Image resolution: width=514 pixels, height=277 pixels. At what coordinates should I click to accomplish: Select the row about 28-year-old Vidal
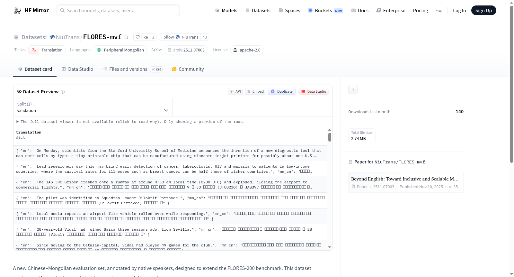coord(170,232)
